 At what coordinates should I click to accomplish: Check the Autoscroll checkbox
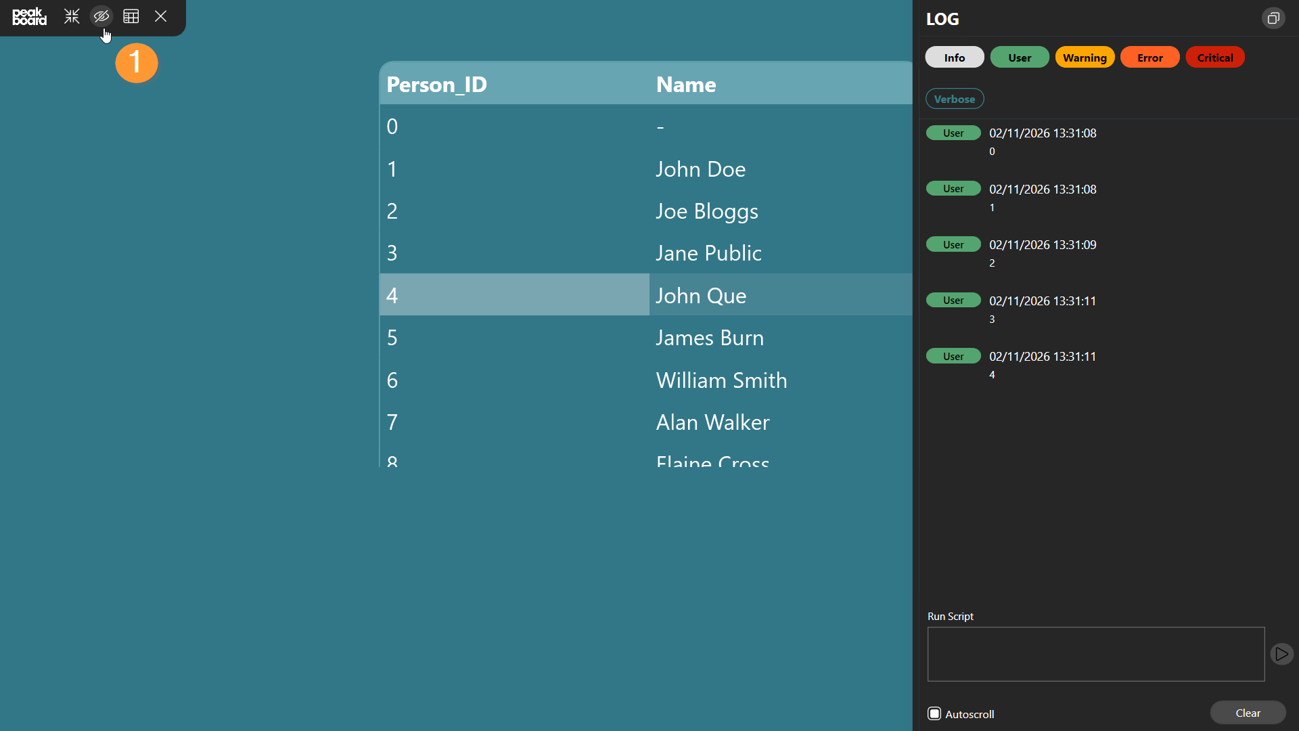click(934, 713)
